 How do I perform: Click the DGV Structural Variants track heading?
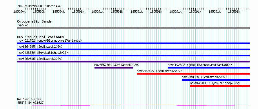click(41, 37)
